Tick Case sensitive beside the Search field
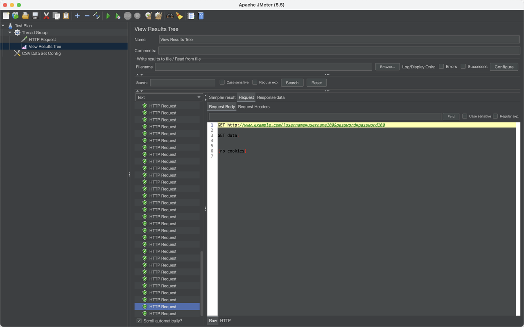The height and width of the screenshot is (327, 524). tap(222, 82)
